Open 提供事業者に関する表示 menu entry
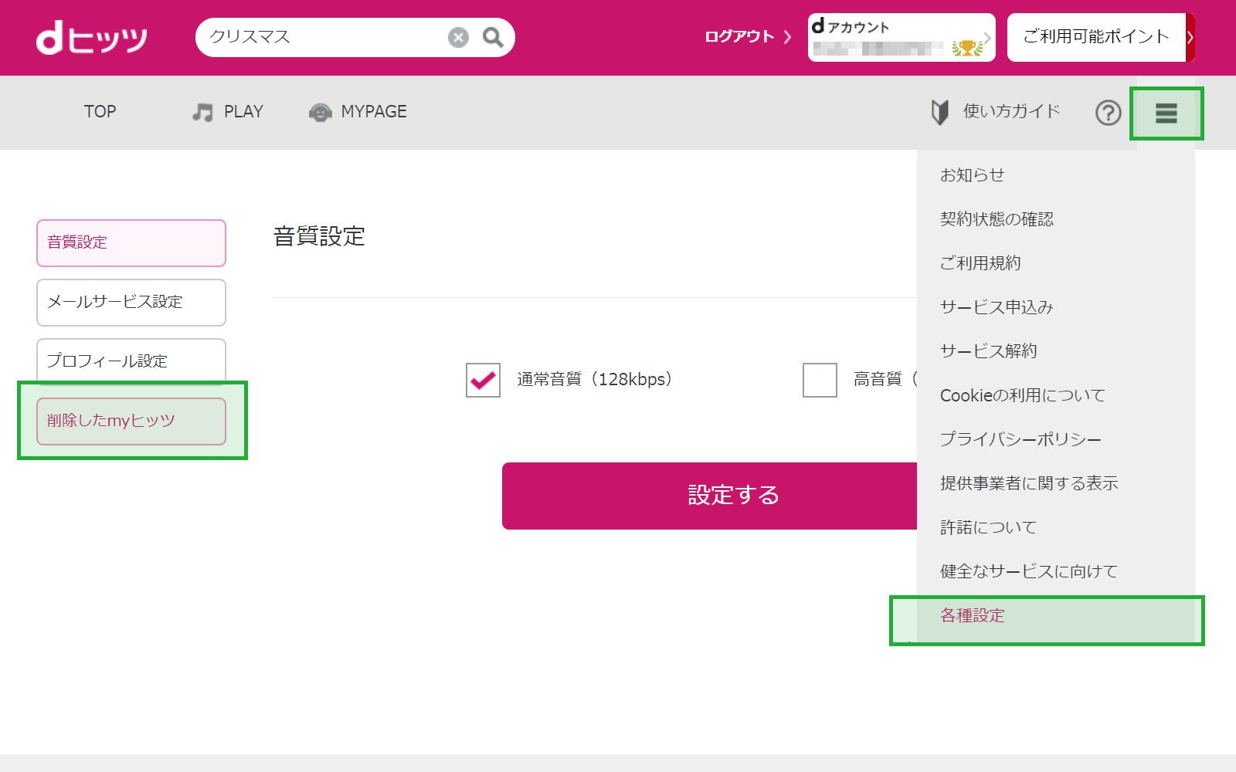 (x=1029, y=483)
